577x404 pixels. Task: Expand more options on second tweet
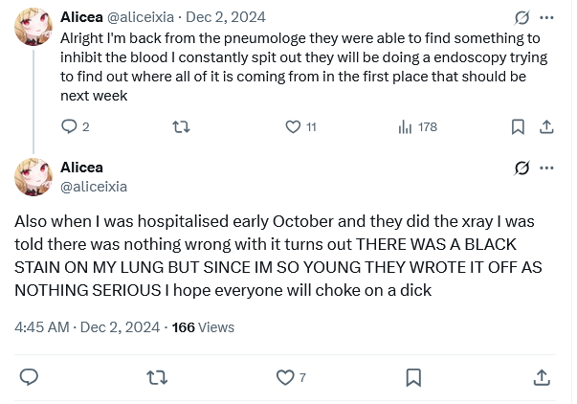546,168
